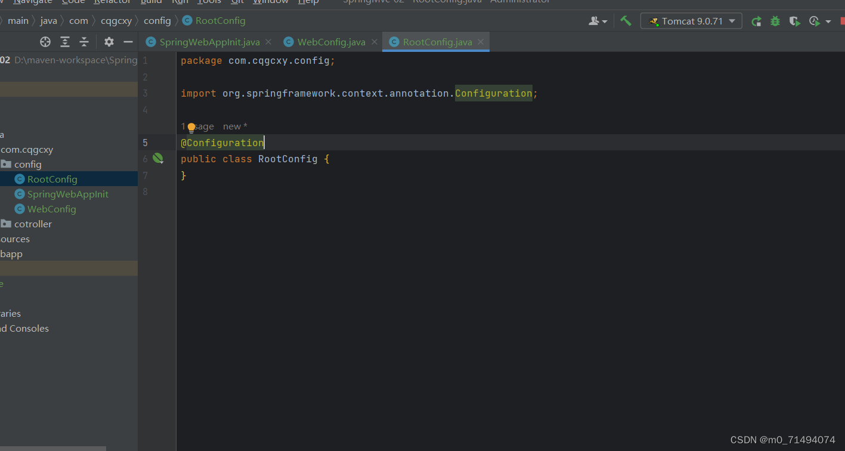Close the WebConfig.java tab

point(374,42)
